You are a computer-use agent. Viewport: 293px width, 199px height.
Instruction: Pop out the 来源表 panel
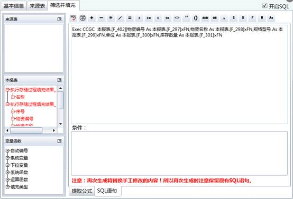[x=59, y=19]
